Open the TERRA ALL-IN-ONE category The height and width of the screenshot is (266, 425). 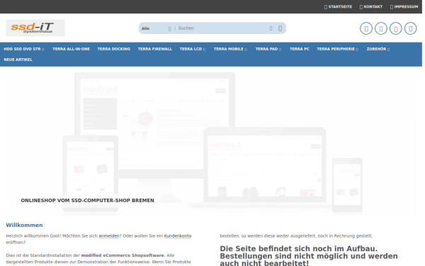click(x=71, y=49)
